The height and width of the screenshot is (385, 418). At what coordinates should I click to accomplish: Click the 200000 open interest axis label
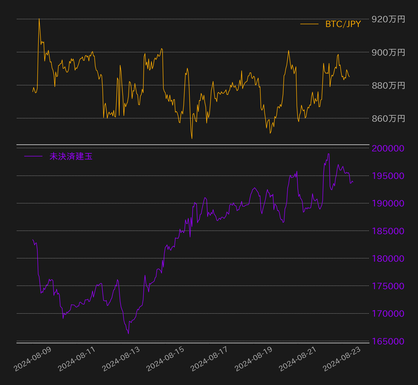coord(388,148)
